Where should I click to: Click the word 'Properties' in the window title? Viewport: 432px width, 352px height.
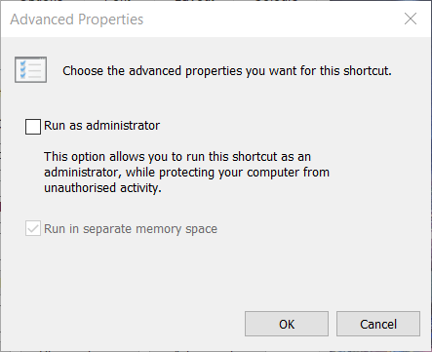(110, 20)
